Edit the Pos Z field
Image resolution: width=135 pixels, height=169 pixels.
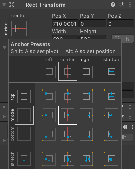(120, 24)
